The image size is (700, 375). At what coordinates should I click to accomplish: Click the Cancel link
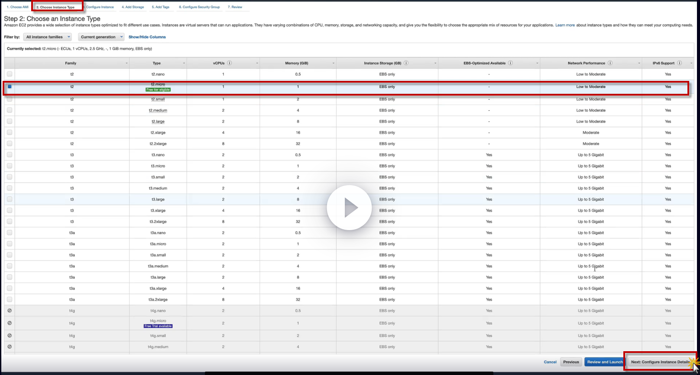[x=550, y=362]
